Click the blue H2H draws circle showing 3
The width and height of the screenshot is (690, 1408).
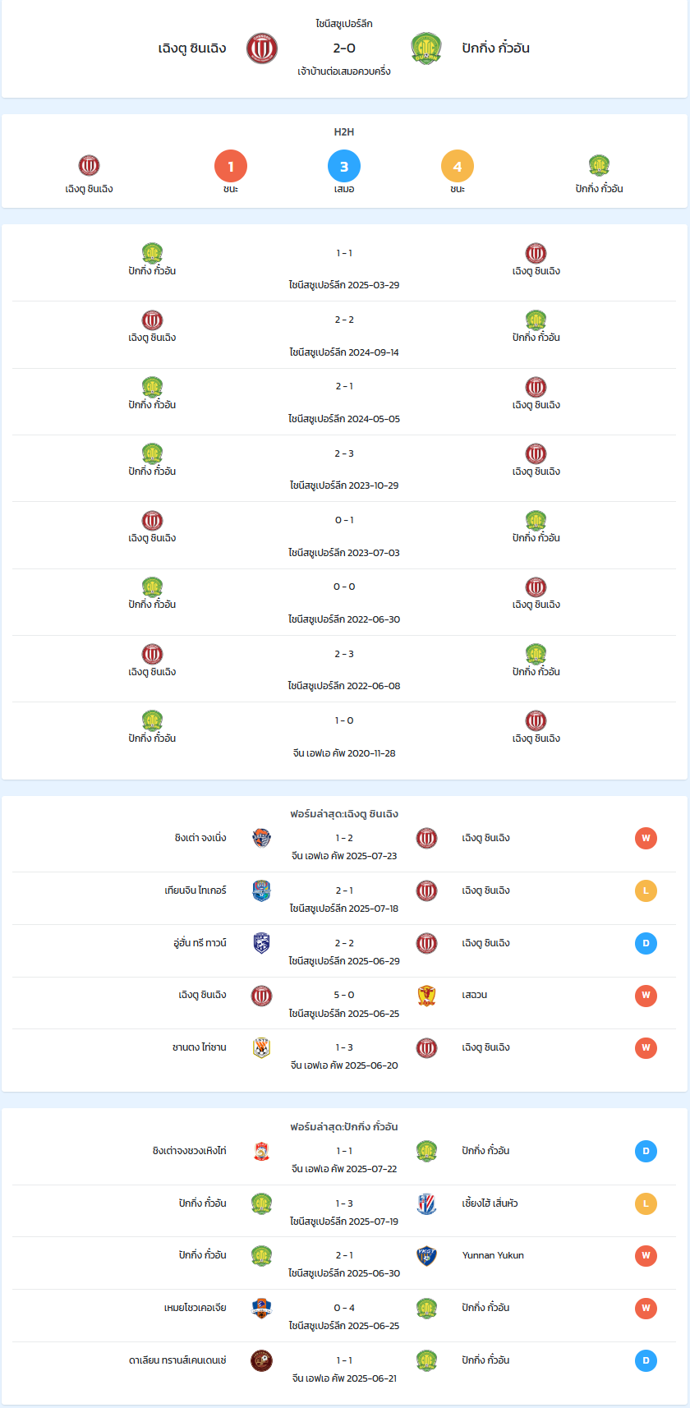pyautogui.click(x=344, y=166)
